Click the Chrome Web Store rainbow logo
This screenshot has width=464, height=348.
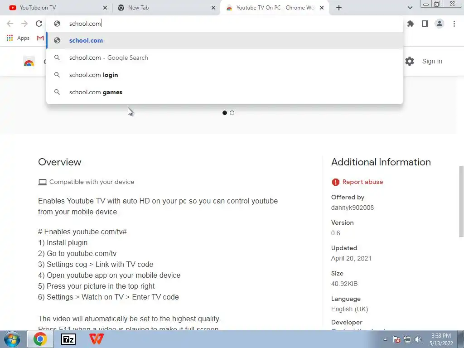pyautogui.click(x=29, y=62)
